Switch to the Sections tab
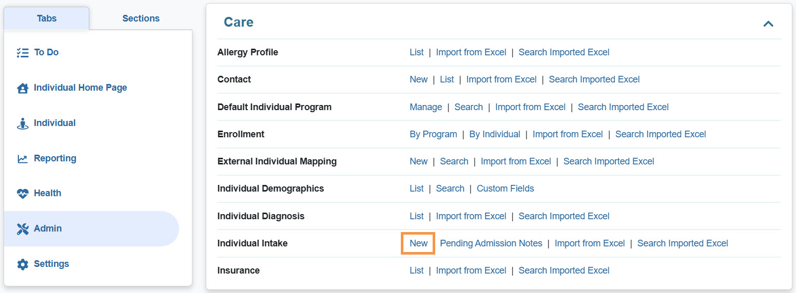Viewport: 796px width, 293px height. coord(141,18)
